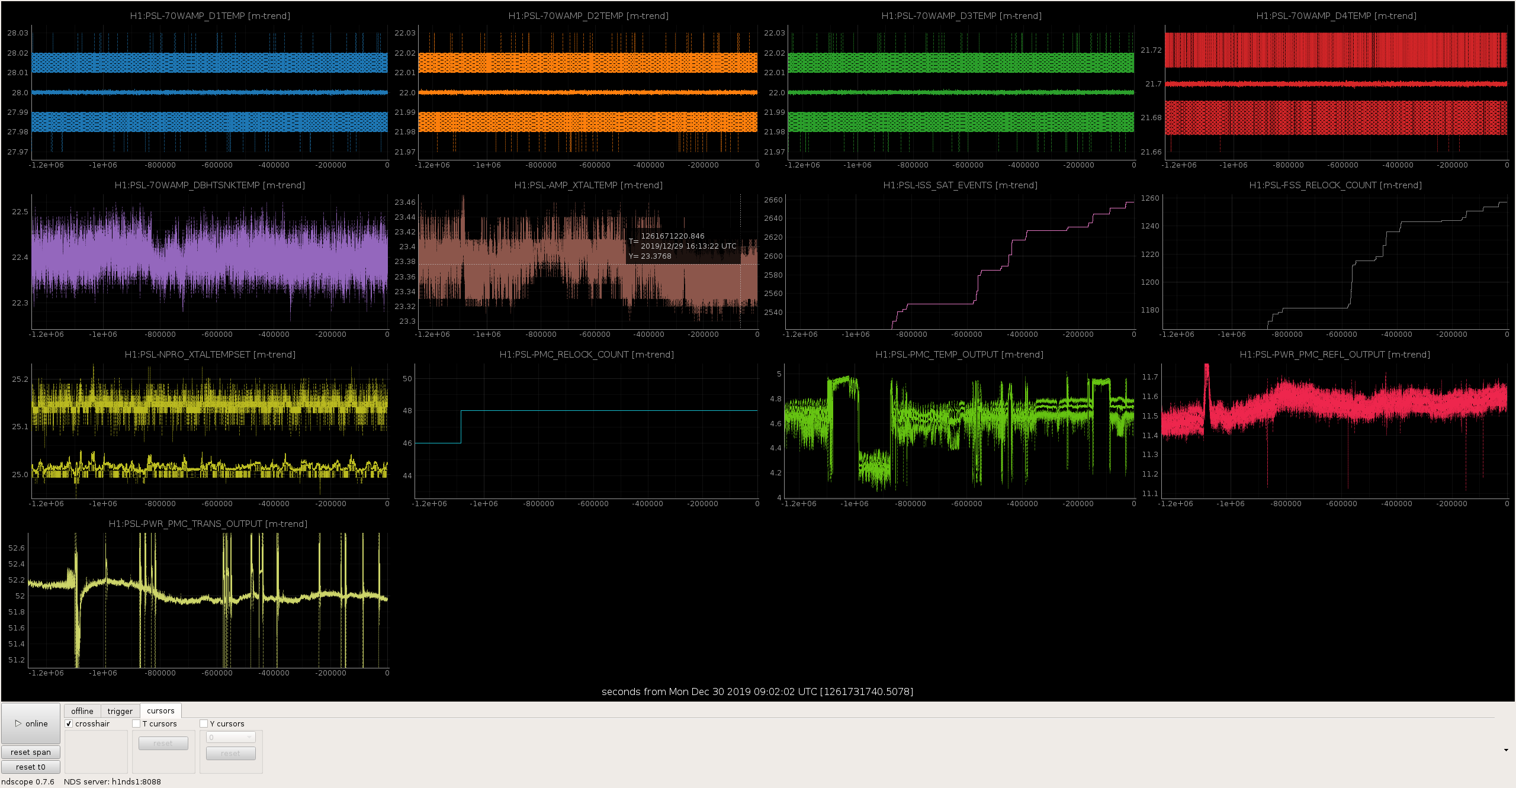Click the reset span button
This screenshot has width=1516, height=788.
pyautogui.click(x=31, y=752)
